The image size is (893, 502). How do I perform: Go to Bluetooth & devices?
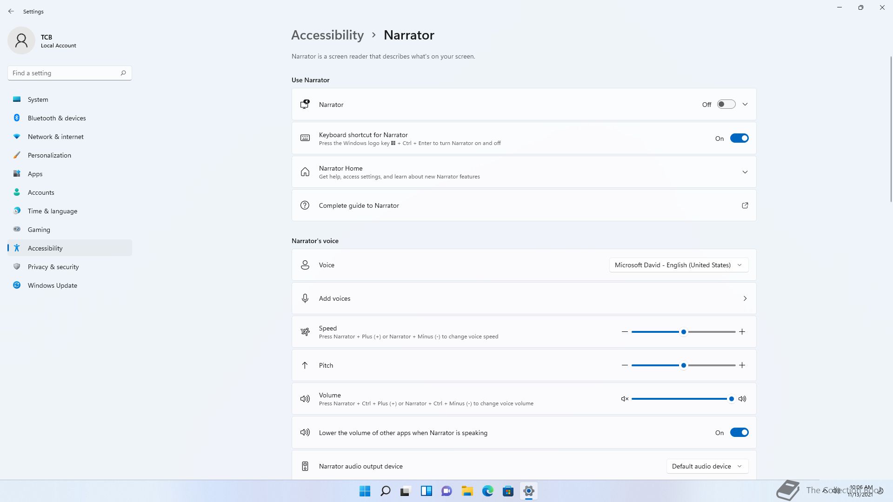(70, 118)
